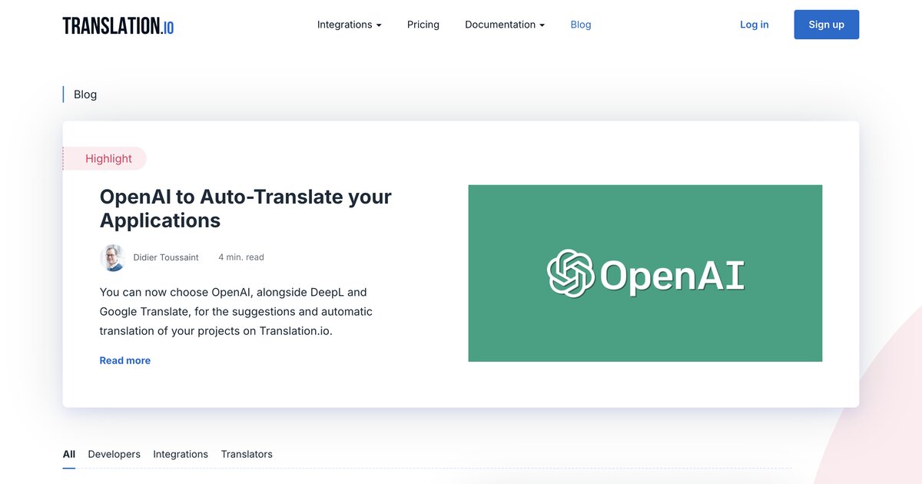Switch to the Translators category

[247, 454]
